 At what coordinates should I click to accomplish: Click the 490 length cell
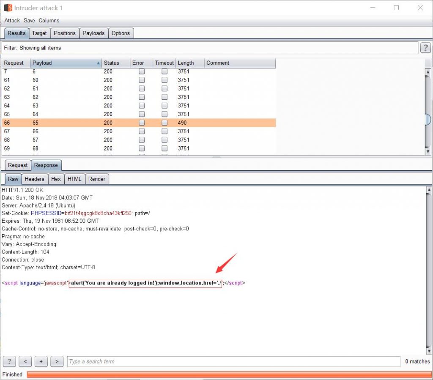[x=190, y=123]
